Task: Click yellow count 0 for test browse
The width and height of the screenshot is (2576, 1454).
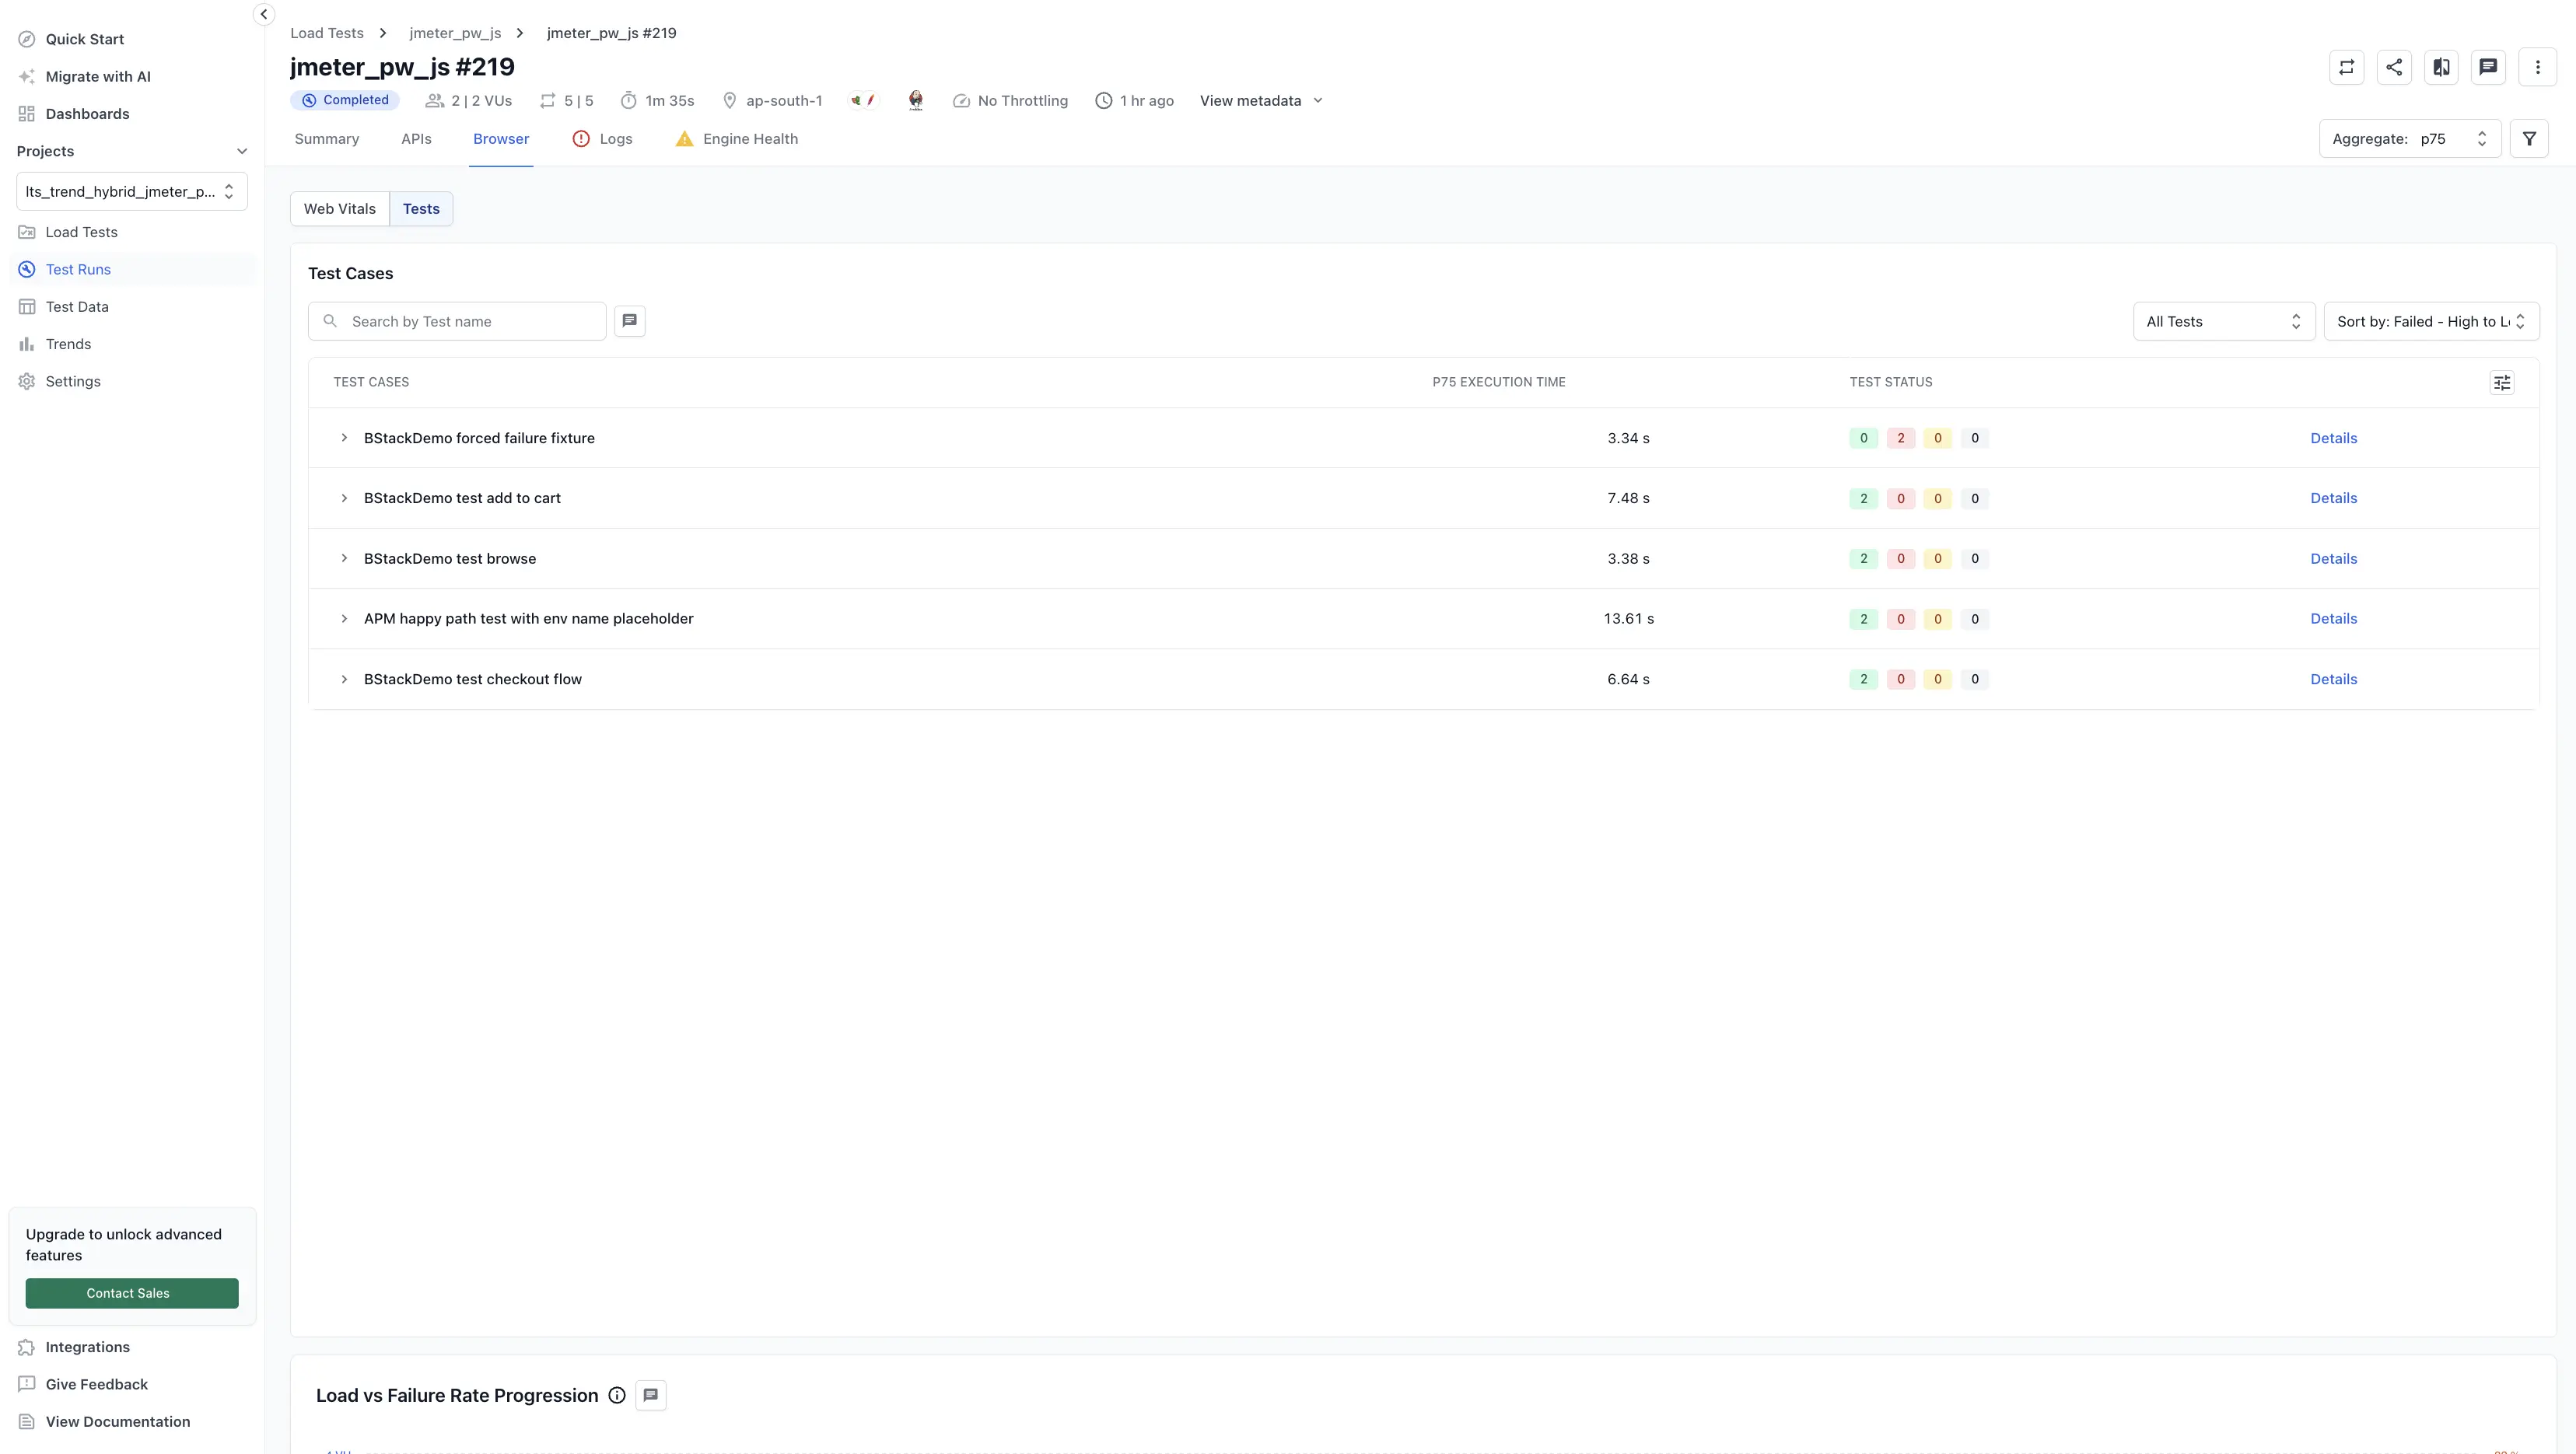Action: click(x=1937, y=559)
